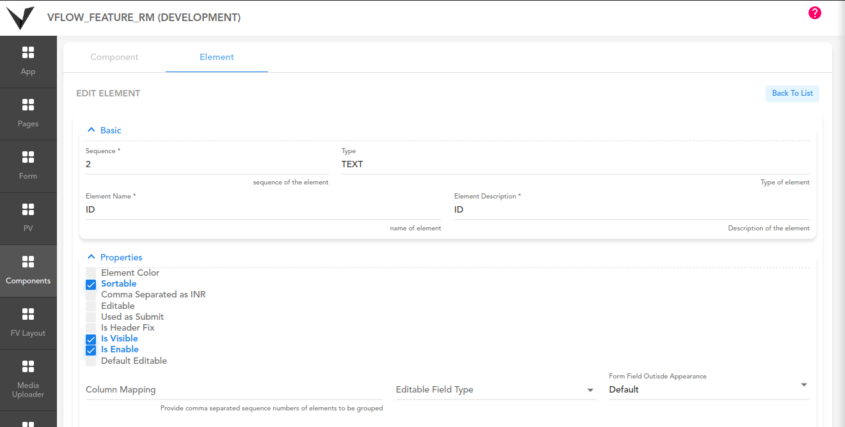
Task: Click the EDIT ELEMENT heading
Action: pos(108,93)
